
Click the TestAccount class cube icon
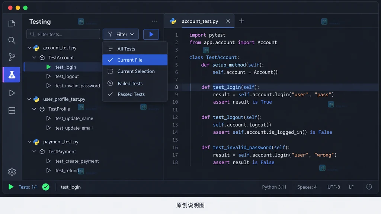(42, 58)
